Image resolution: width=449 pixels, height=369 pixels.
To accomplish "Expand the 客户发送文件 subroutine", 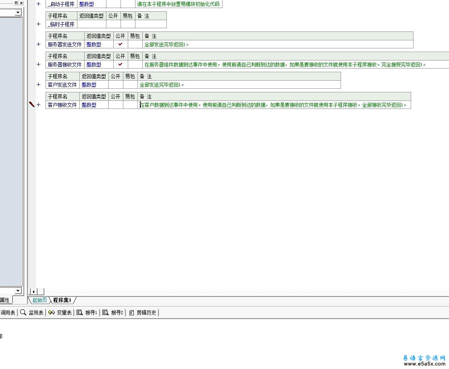I will (x=39, y=85).
